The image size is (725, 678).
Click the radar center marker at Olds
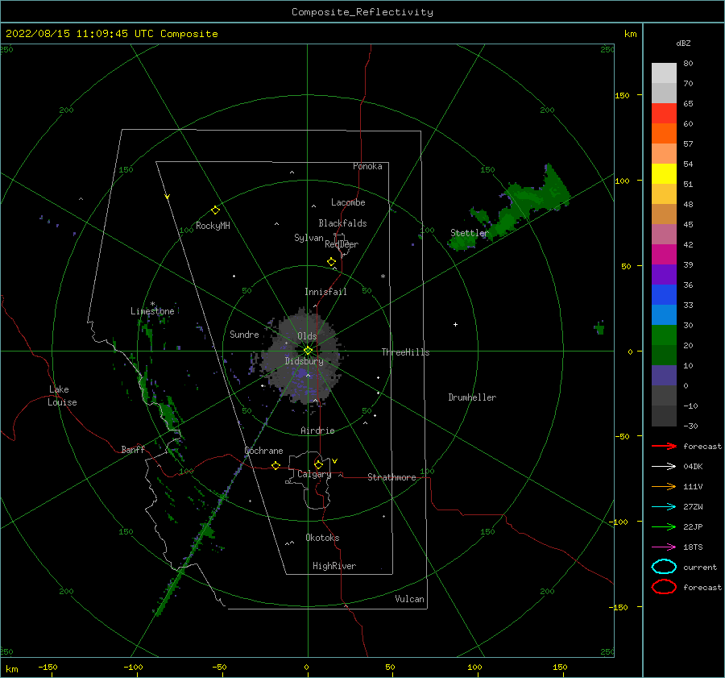click(308, 351)
